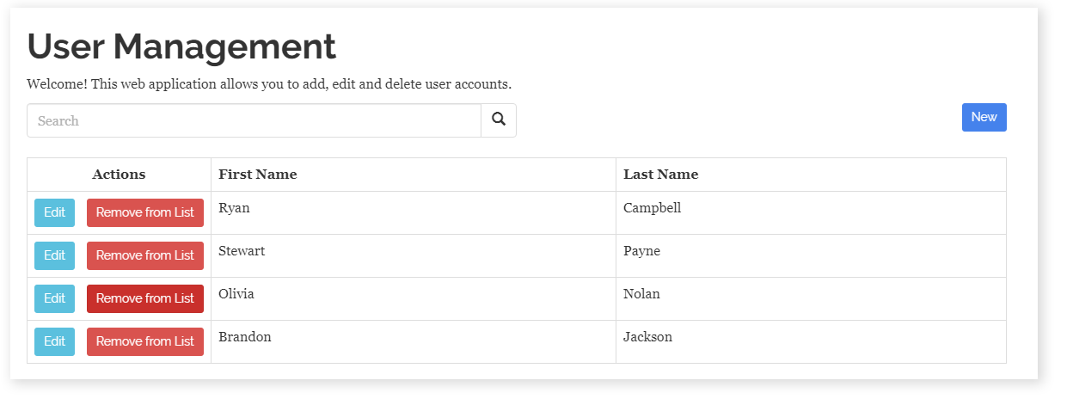This screenshot has height=405, width=1073.
Task: Remove Stewart Payne from the list
Action: 145,255
